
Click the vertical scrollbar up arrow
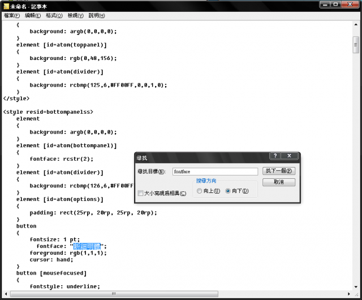pyautogui.click(x=356, y=24)
